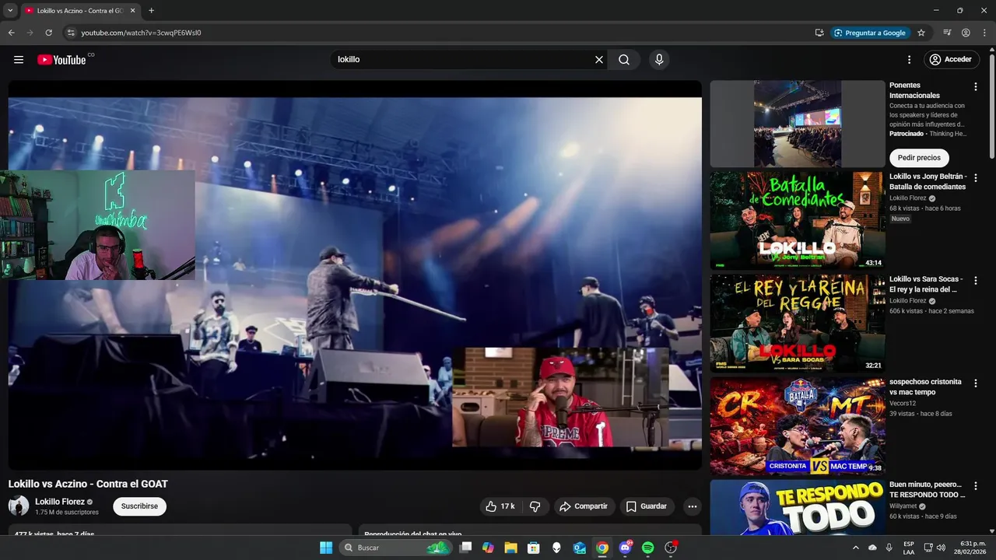Switch to Chrome on taskbar
Image resolution: width=996 pixels, height=560 pixels.
click(x=601, y=548)
